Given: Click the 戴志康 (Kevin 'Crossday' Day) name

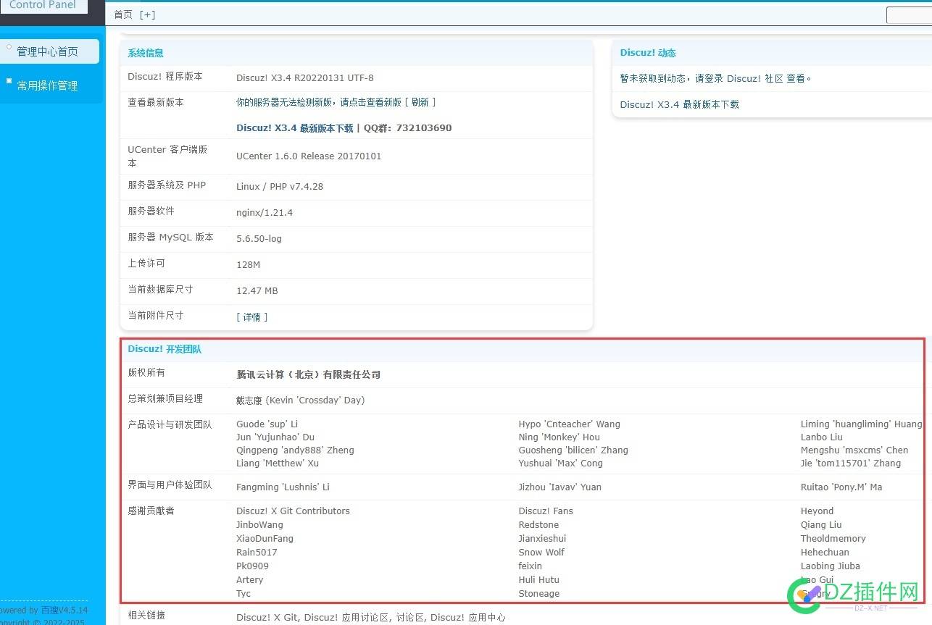Looking at the screenshot, I should tap(300, 400).
